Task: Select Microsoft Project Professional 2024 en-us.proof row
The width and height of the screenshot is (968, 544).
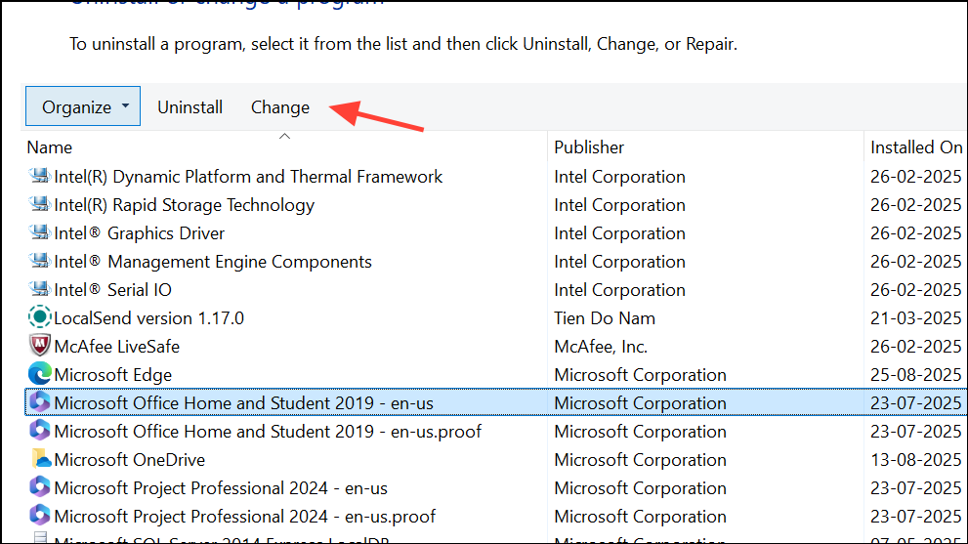Action: pos(245,517)
